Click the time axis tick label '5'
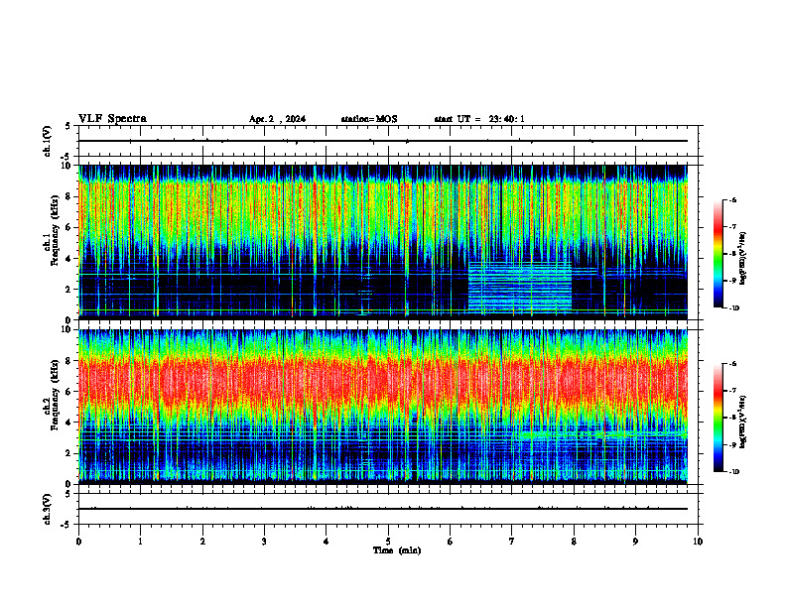The width and height of the screenshot is (786, 607). (388, 542)
